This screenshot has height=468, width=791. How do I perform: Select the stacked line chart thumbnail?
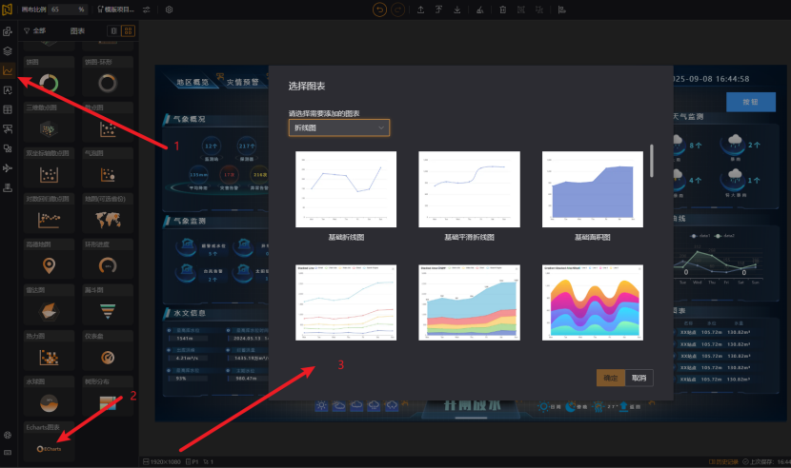pyautogui.click(x=346, y=302)
